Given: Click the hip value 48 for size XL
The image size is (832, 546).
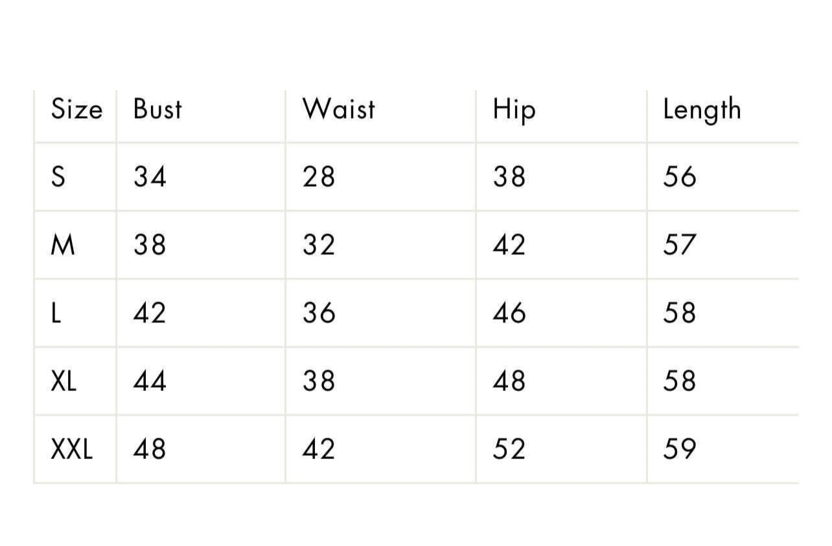Looking at the screenshot, I should pyautogui.click(x=509, y=381).
